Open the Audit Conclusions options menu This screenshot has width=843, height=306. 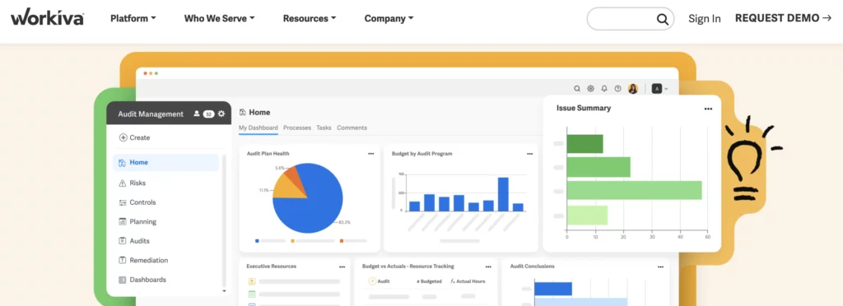click(x=660, y=267)
